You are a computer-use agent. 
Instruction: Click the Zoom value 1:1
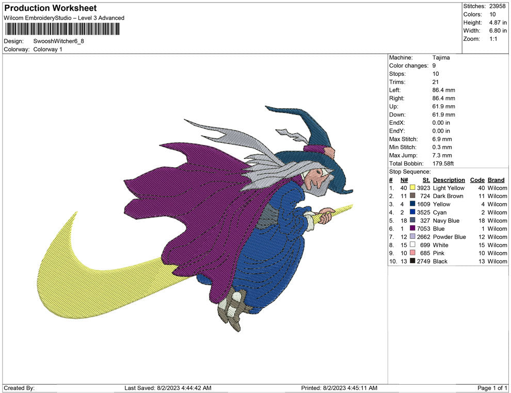click(x=493, y=39)
